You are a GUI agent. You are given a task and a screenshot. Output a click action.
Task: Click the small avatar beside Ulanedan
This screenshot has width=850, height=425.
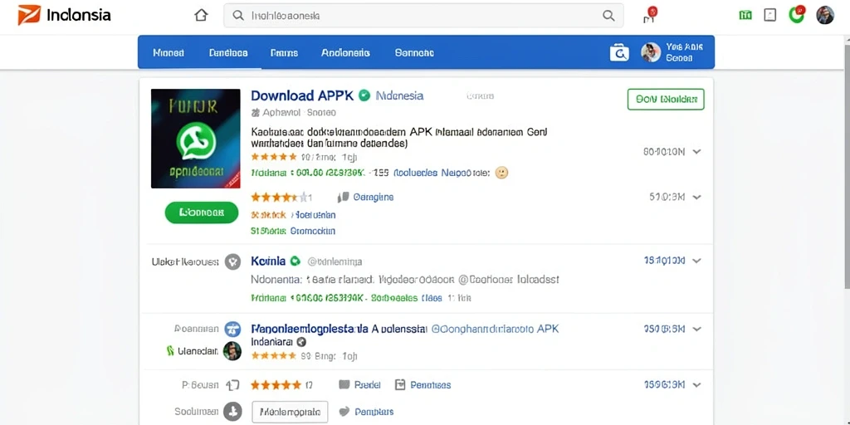click(232, 351)
